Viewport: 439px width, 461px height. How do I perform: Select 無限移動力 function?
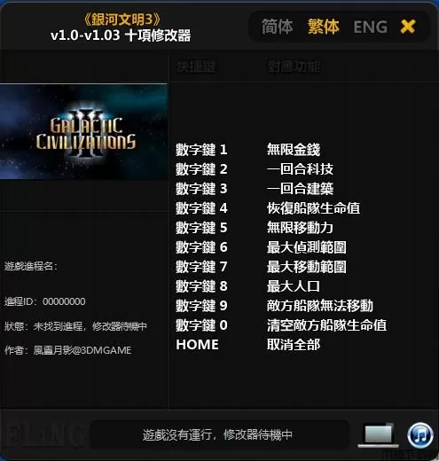click(300, 228)
